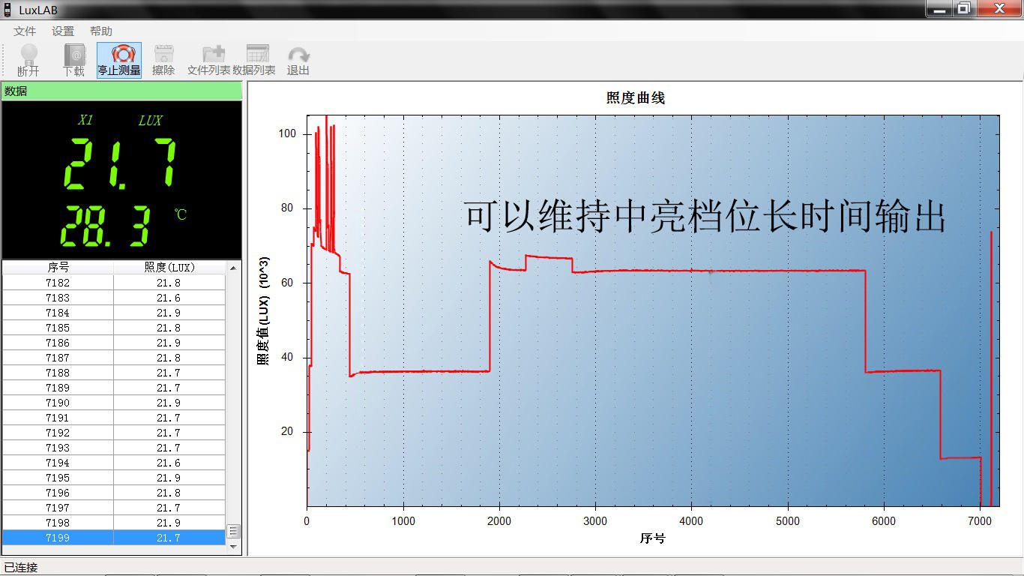This screenshot has width=1024, height=576.
Task: Open the 帮助 menu
Action: pos(101,31)
